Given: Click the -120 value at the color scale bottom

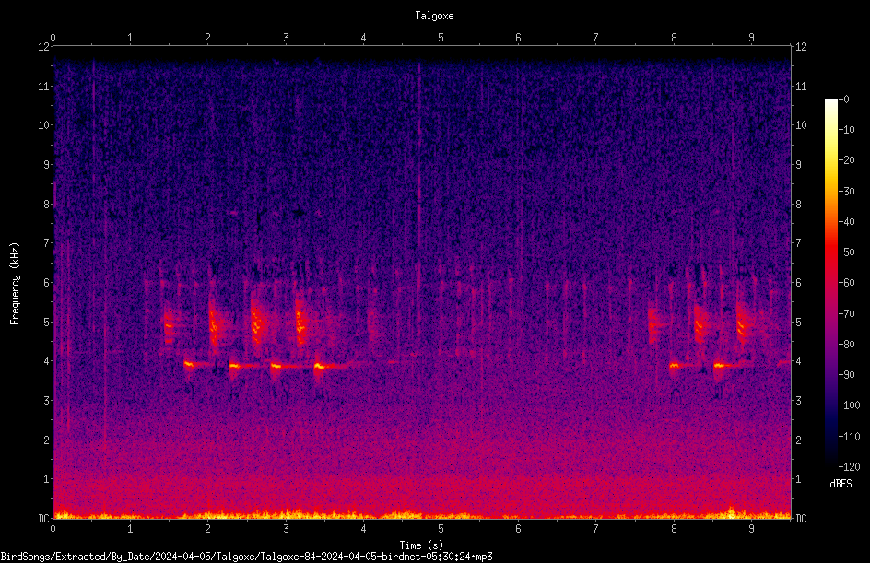Looking at the screenshot, I should (850, 467).
